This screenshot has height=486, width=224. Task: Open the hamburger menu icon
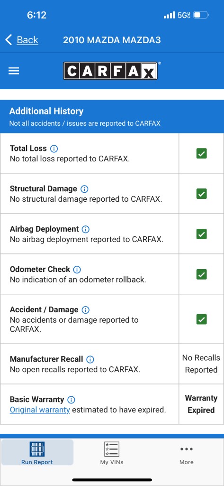14,71
